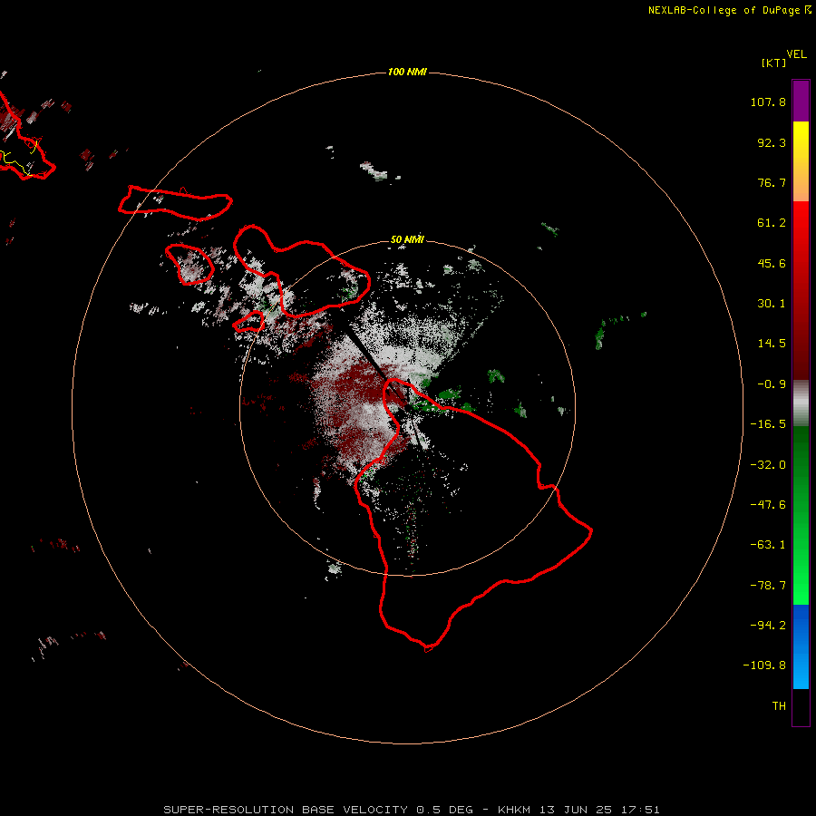Click the -63.1 legend value

click(x=768, y=545)
